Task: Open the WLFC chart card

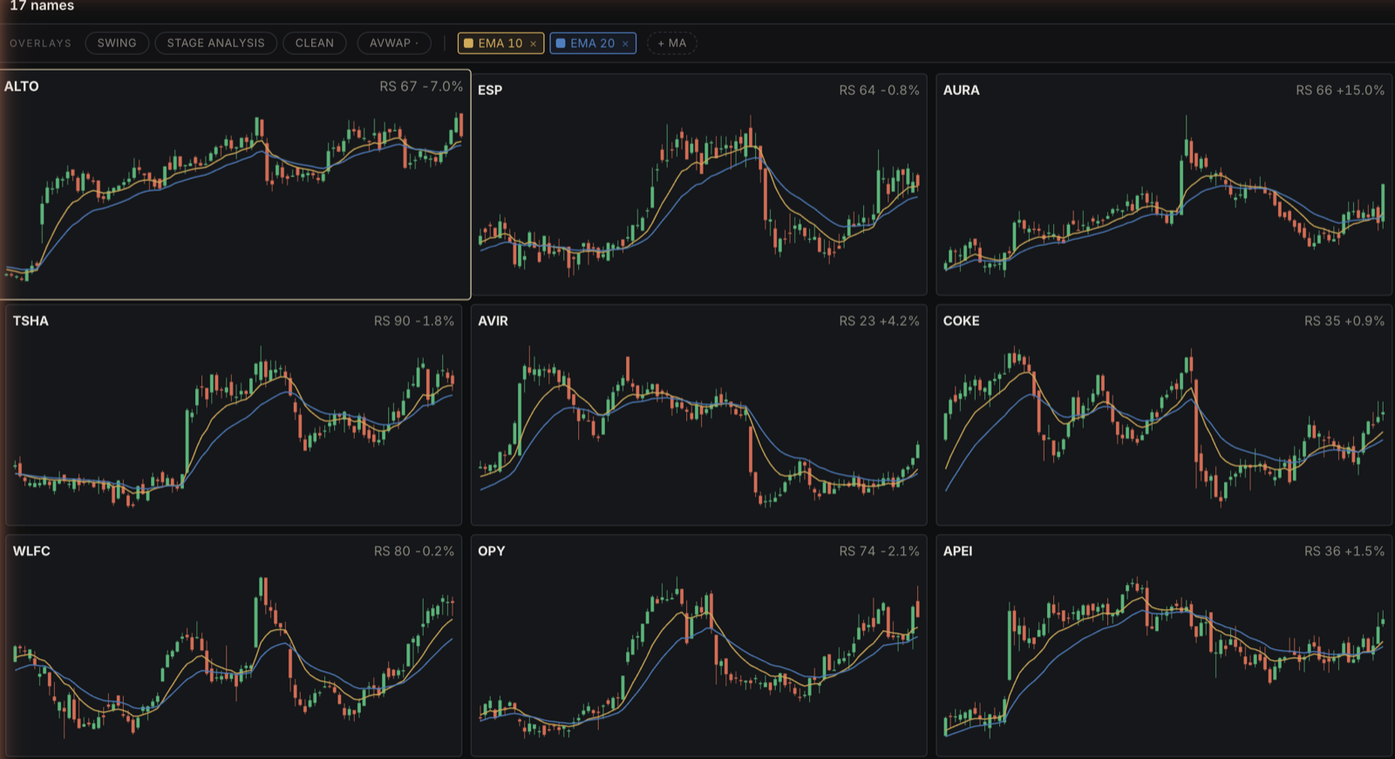Action: click(234, 645)
